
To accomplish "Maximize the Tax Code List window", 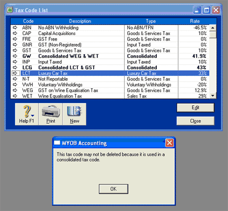I will [x=207, y=10].
